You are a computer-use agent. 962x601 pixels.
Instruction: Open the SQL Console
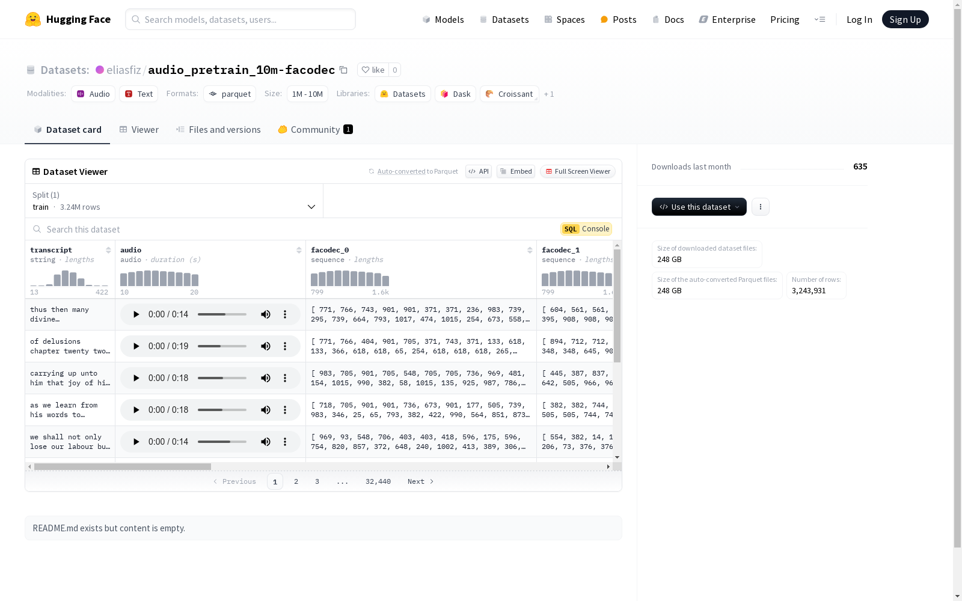pos(586,229)
